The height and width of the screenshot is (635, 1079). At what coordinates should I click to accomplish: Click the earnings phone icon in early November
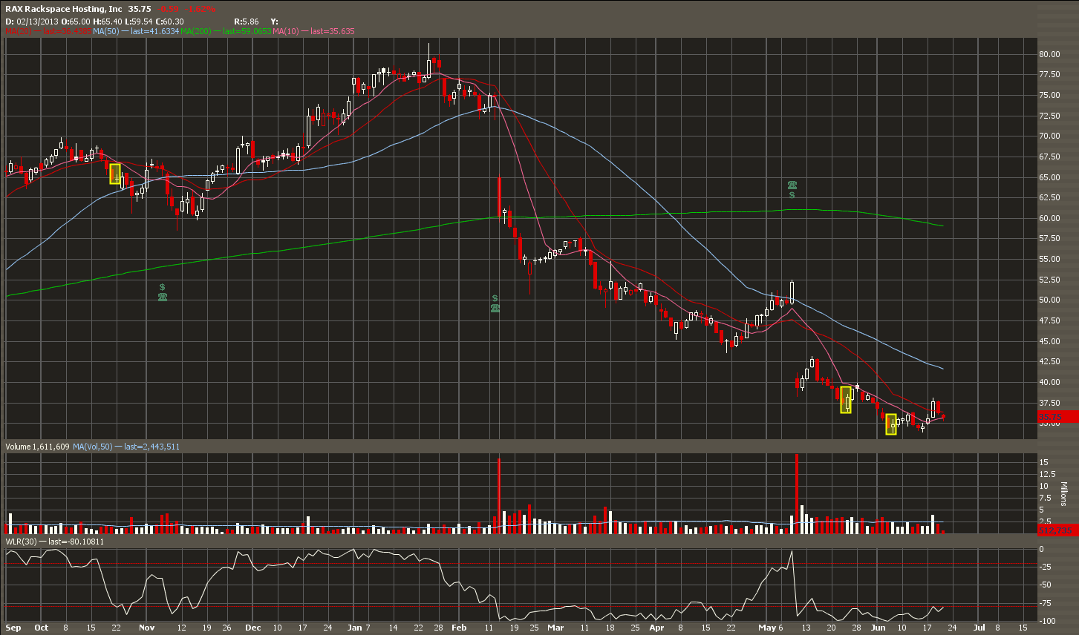[x=163, y=297]
